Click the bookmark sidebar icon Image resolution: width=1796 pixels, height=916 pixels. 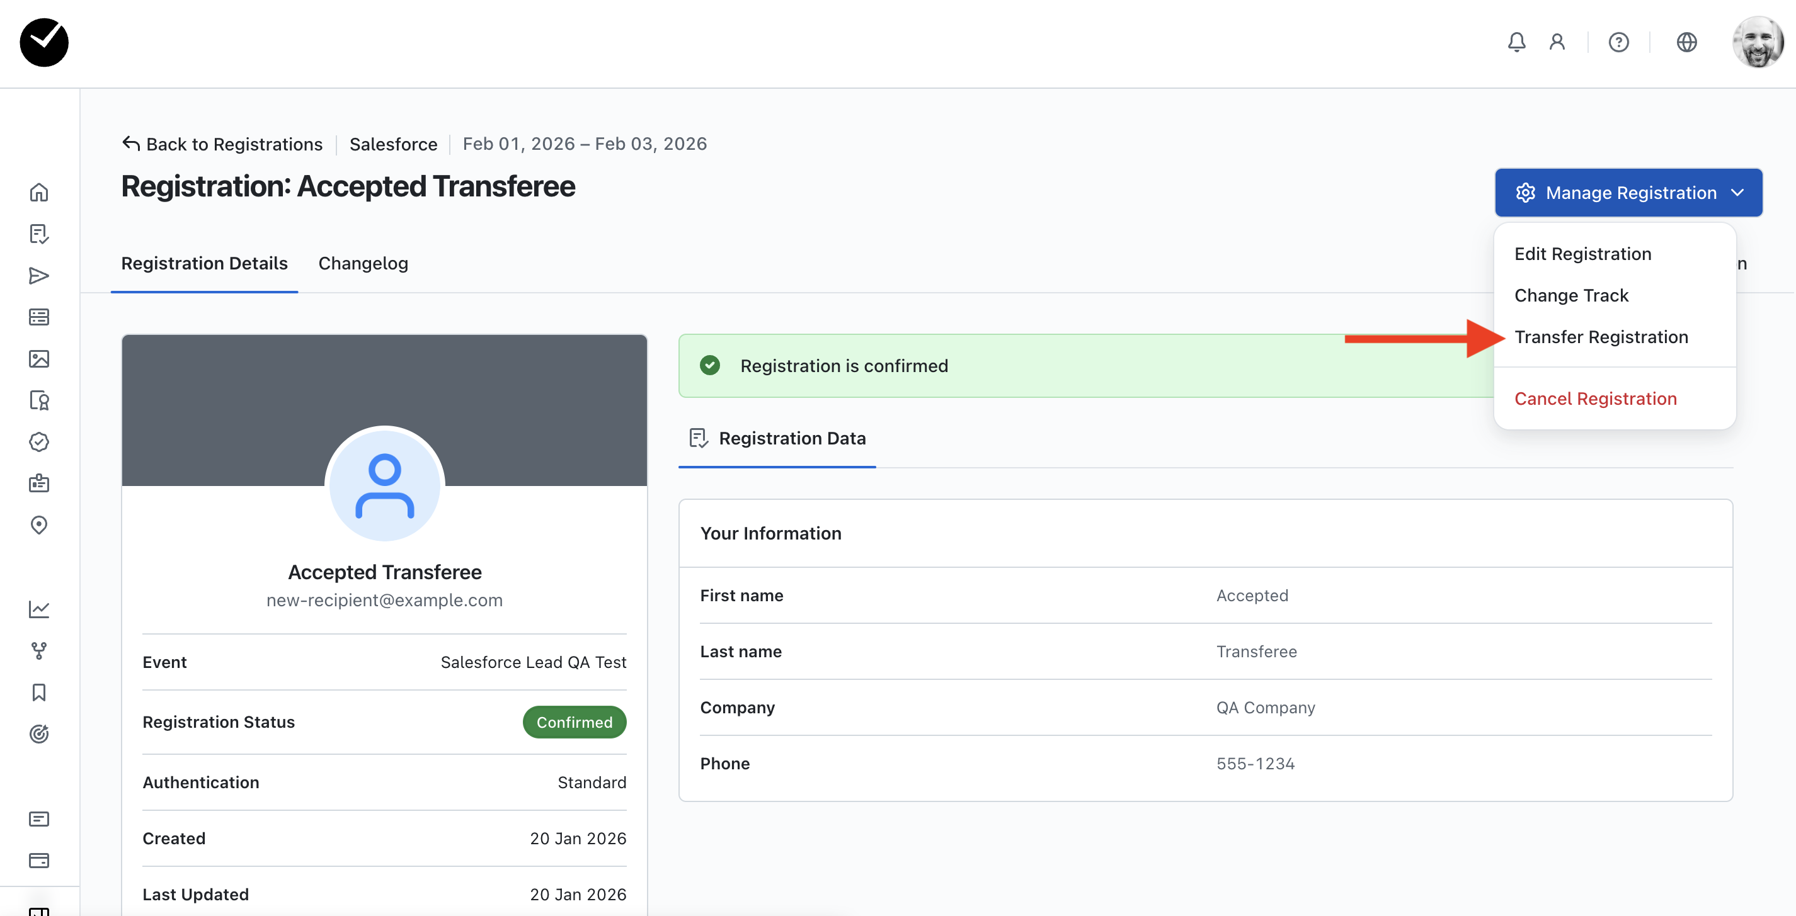tap(39, 692)
